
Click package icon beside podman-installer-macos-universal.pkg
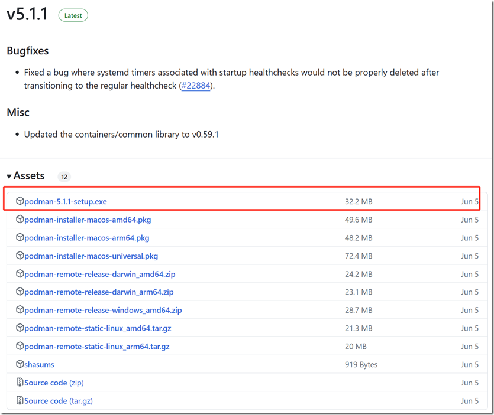coord(20,256)
